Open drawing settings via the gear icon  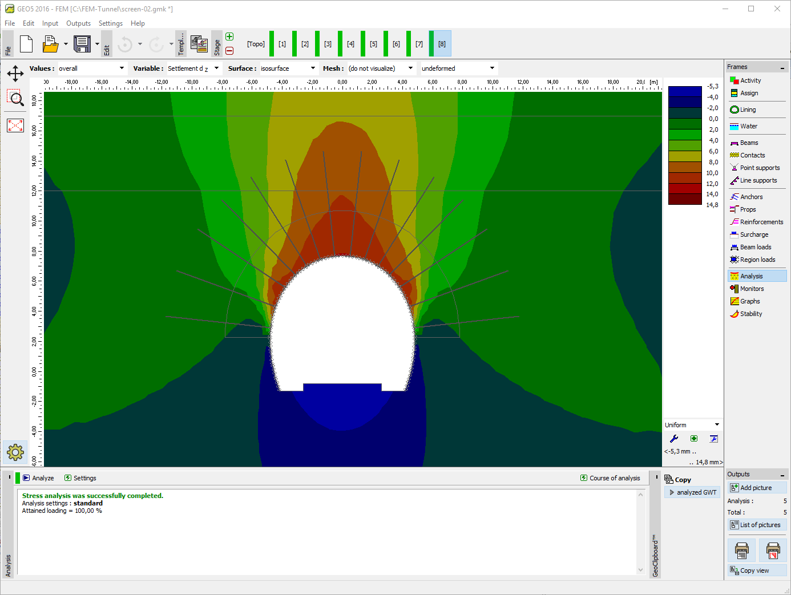coord(15,452)
